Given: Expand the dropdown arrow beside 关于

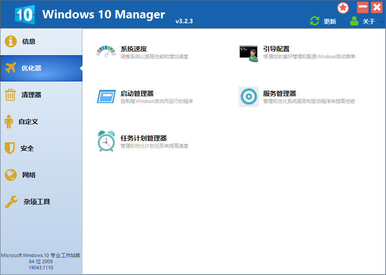Looking at the screenshot, I should 382,22.
